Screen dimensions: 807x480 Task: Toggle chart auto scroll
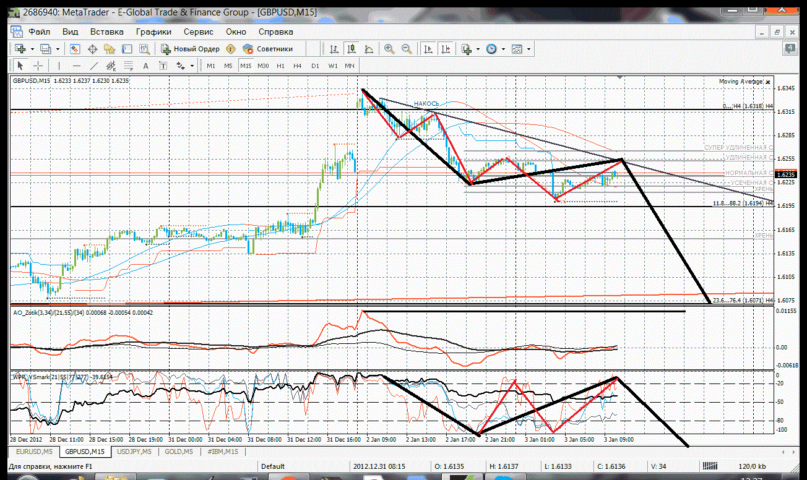click(428, 49)
